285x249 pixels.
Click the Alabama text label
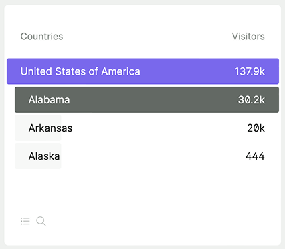[x=49, y=100]
